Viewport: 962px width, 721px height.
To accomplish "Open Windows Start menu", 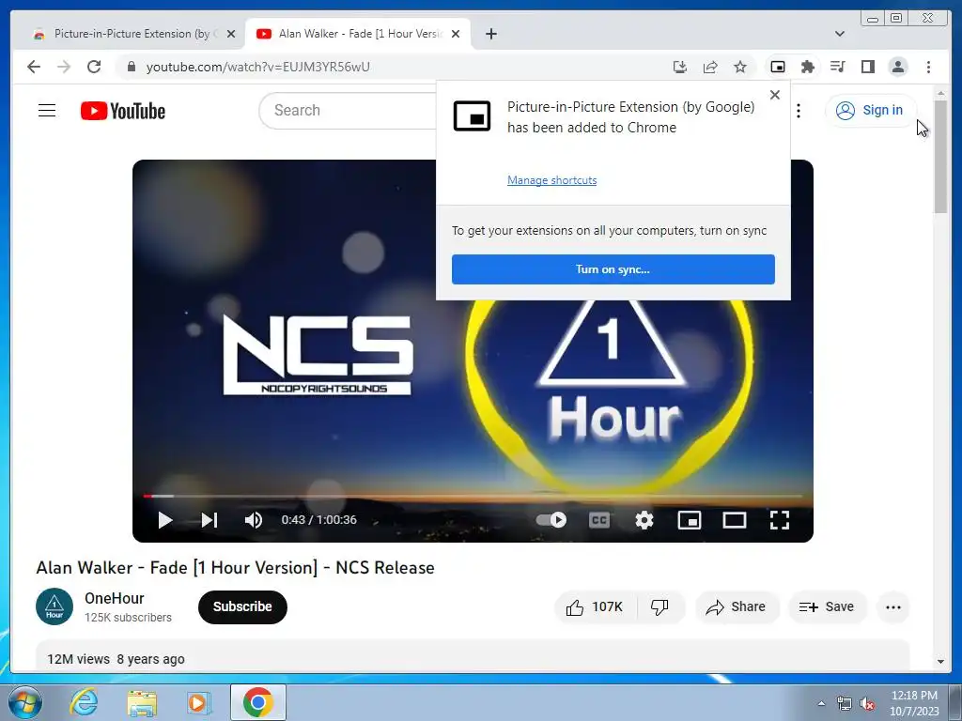I will pos(24,702).
